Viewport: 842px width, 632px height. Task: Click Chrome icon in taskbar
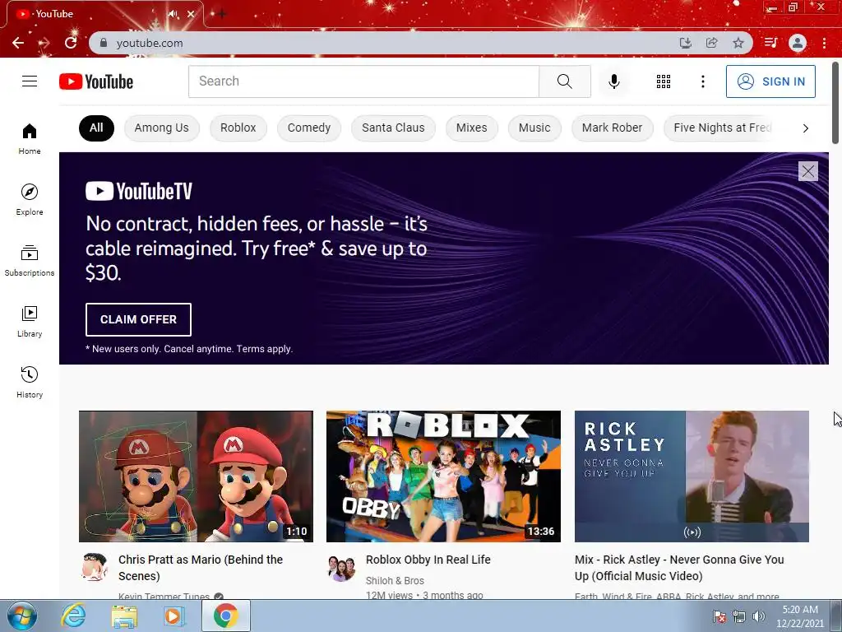coord(225,616)
